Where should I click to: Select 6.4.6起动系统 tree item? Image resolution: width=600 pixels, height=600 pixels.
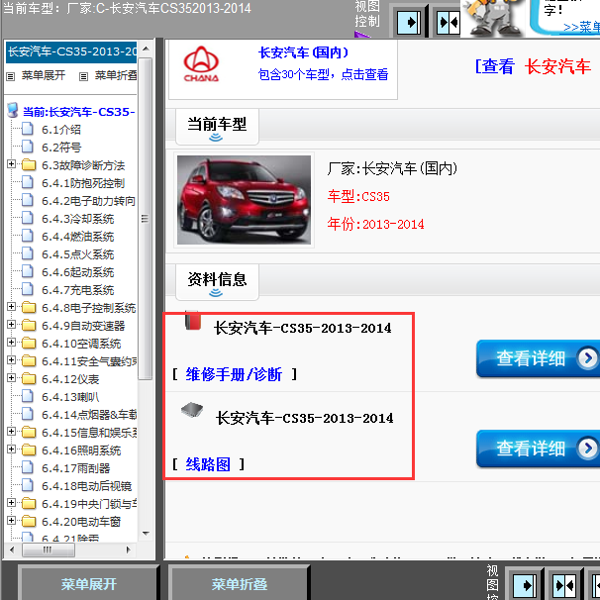(x=77, y=272)
